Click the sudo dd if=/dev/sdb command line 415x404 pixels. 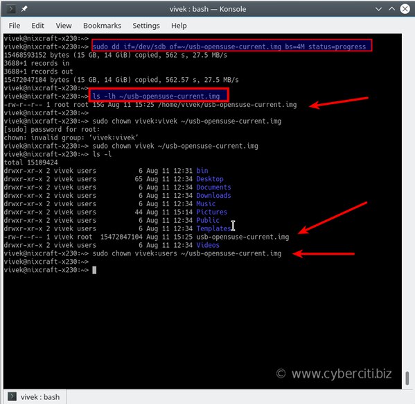229,47
